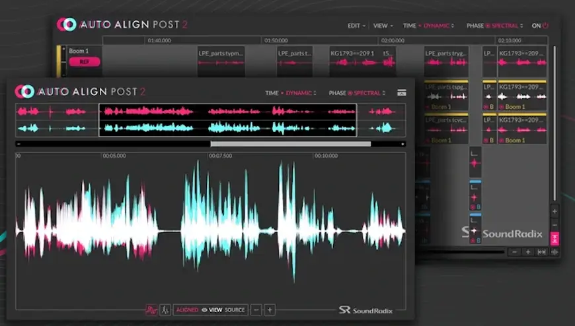Viewport: 575px width, 326px height.
Task: Select the LPE_parts tryg... clip in back window
Action: point(446,61)
